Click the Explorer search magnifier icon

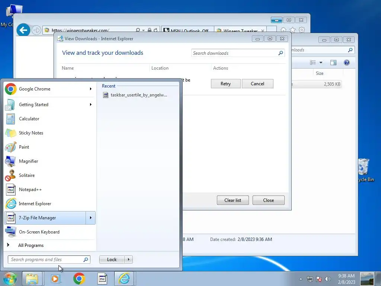click(x=350, y=50)
